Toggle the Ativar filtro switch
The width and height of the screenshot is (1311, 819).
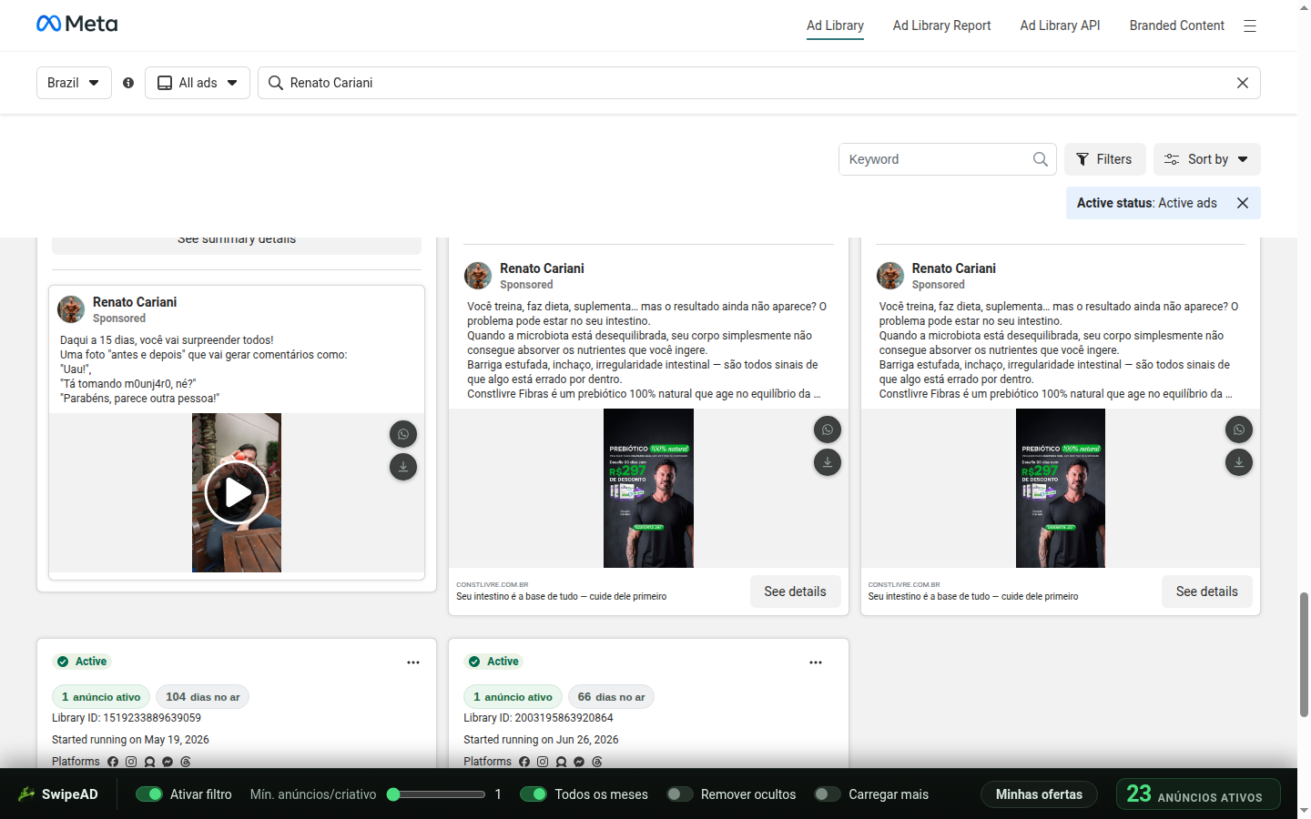coord(149,794)
